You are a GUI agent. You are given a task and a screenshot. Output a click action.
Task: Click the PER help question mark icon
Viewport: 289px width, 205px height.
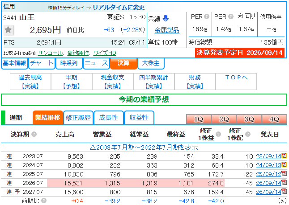pyautogui.click(x=207, y=16)
